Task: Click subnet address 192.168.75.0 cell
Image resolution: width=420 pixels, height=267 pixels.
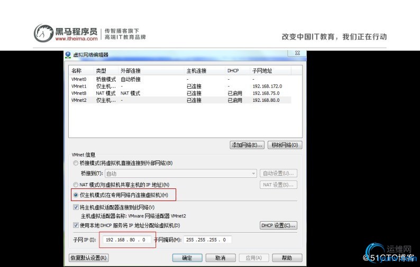Action: [x=266, y=93]
